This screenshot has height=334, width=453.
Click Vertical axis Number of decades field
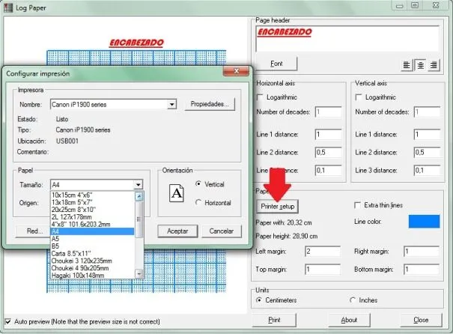click(x=427, y=112)
